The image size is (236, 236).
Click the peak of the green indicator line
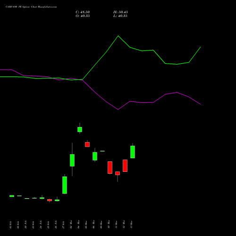(118, 36)
